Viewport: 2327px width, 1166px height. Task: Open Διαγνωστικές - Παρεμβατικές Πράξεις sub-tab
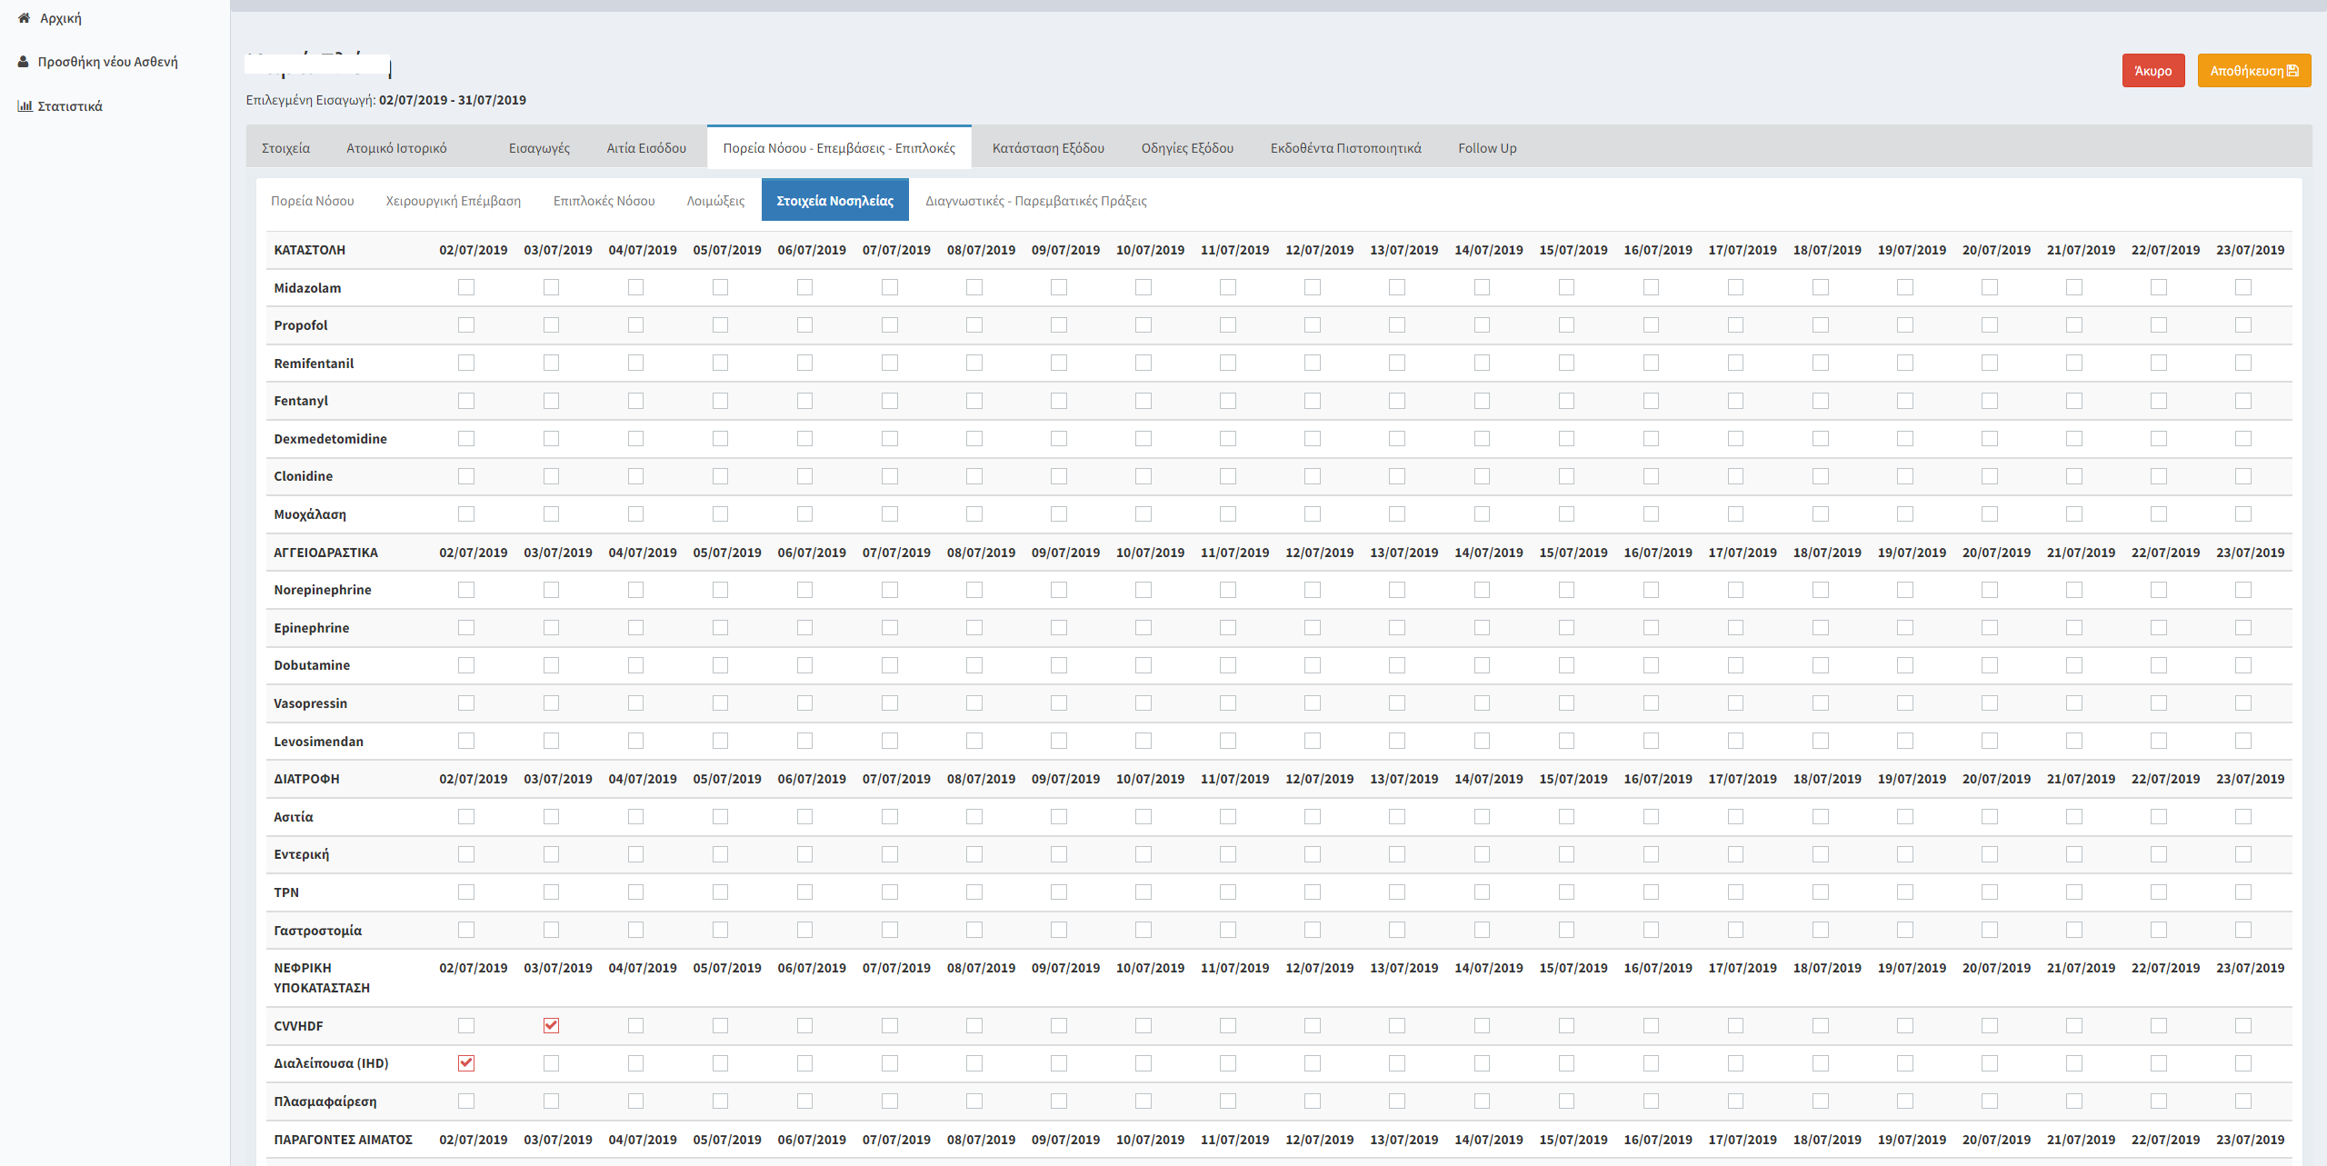(x=1035, y=201)
